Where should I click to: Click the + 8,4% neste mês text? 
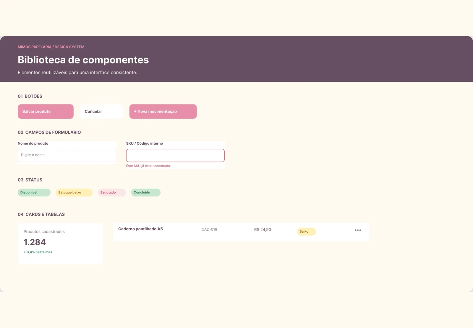point(38,252)
